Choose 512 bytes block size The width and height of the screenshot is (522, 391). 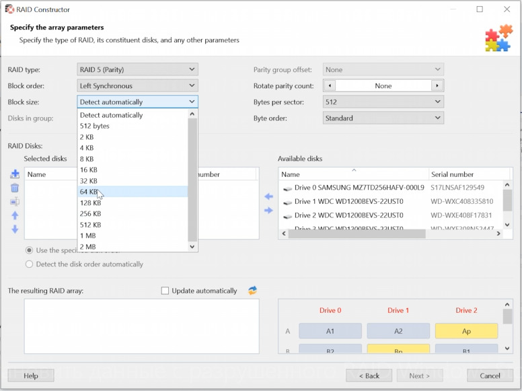tap(133, 126)
